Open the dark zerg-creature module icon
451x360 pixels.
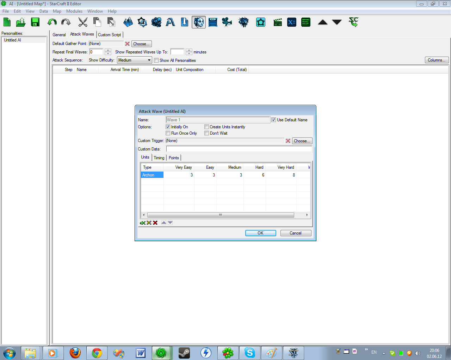point(243,22)
